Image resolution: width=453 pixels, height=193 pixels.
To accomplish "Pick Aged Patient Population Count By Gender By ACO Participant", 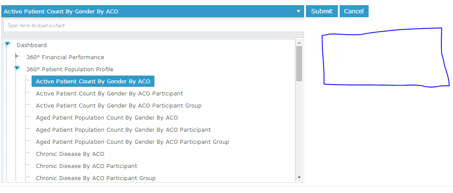I will coord(123,130).
